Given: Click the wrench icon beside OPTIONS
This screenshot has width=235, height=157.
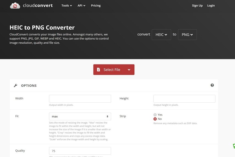Looking at the screenshot, I should tap(15, 85).
